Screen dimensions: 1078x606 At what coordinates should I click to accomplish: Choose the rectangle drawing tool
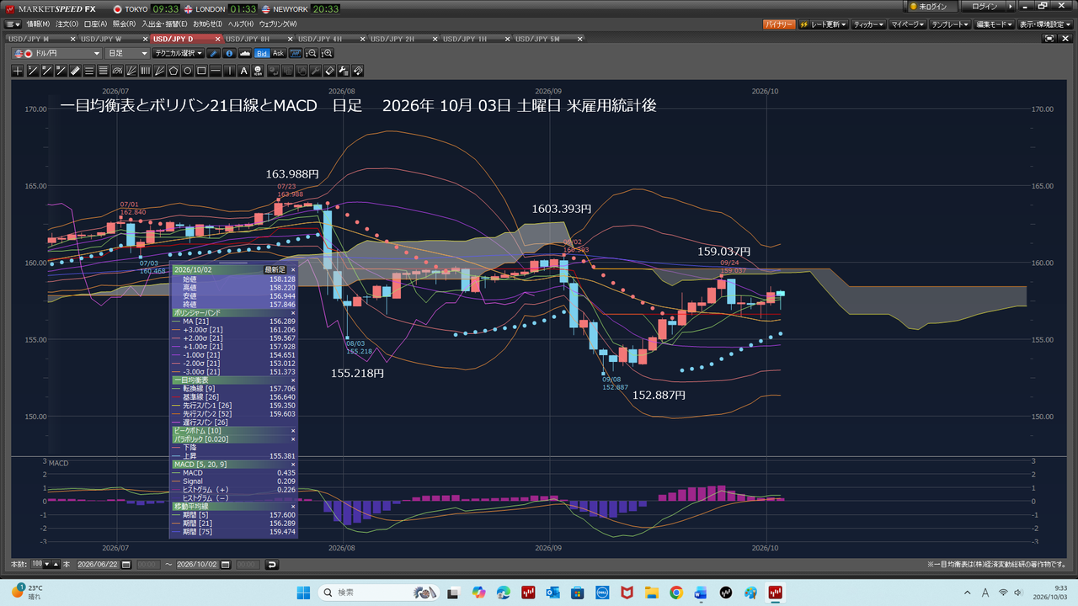click(x=201, y=71)
